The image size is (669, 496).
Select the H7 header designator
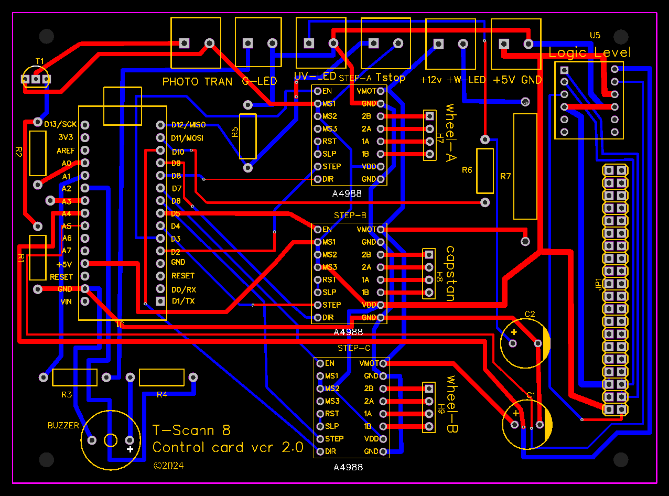click(440, 138)
